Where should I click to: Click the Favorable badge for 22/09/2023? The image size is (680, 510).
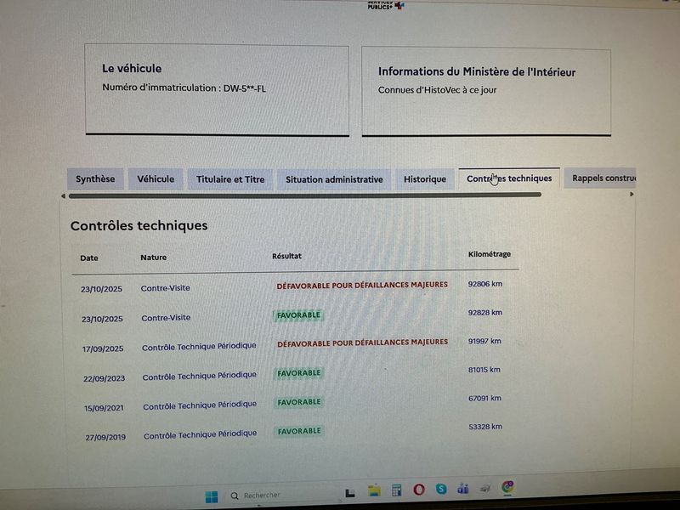point(299,373)
